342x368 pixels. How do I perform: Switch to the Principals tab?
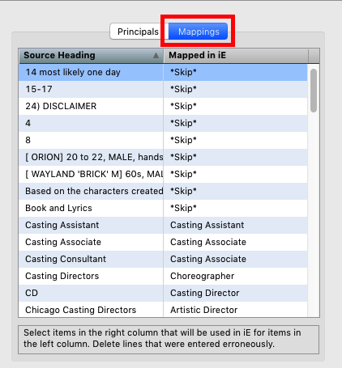pyautogui.click(x=138, y=32)
